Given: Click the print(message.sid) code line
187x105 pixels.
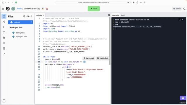Looking at the screenshot, I should click(55, 85).
